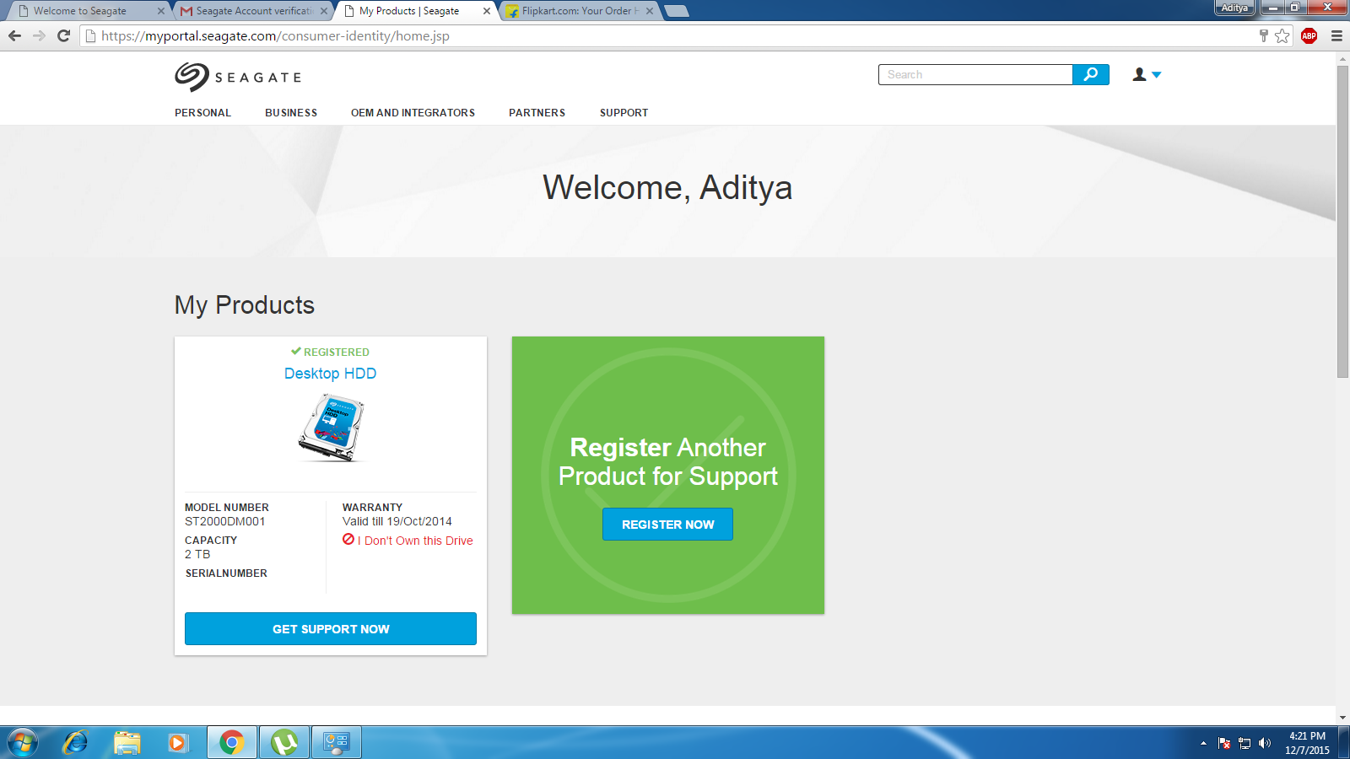Viewport: 1350px width, 759px height.
Task: Click the GET SUPPORT NOW button
Action: [x=330, y=629]
